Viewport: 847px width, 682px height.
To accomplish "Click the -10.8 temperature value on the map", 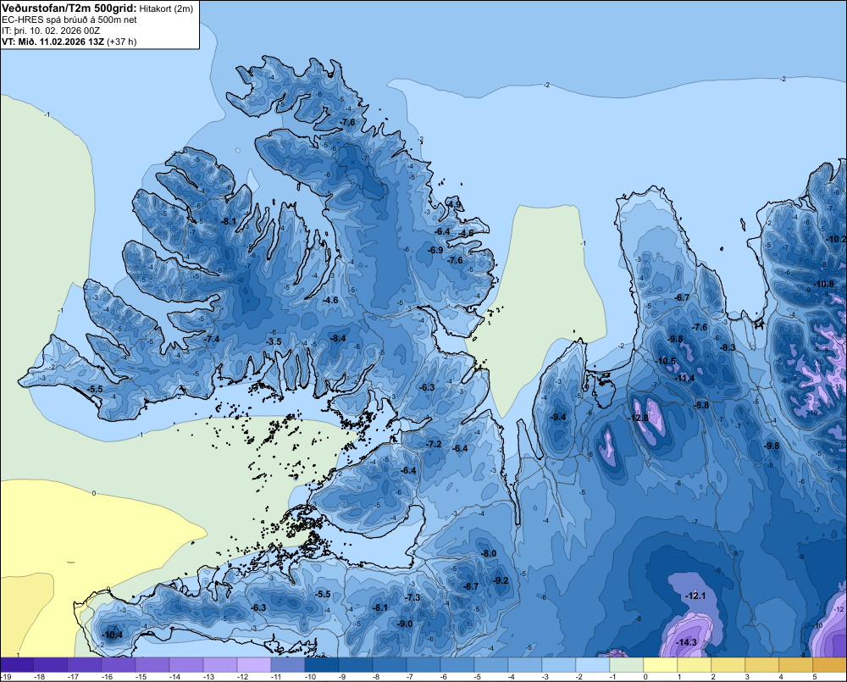I will tap(823, 285).
